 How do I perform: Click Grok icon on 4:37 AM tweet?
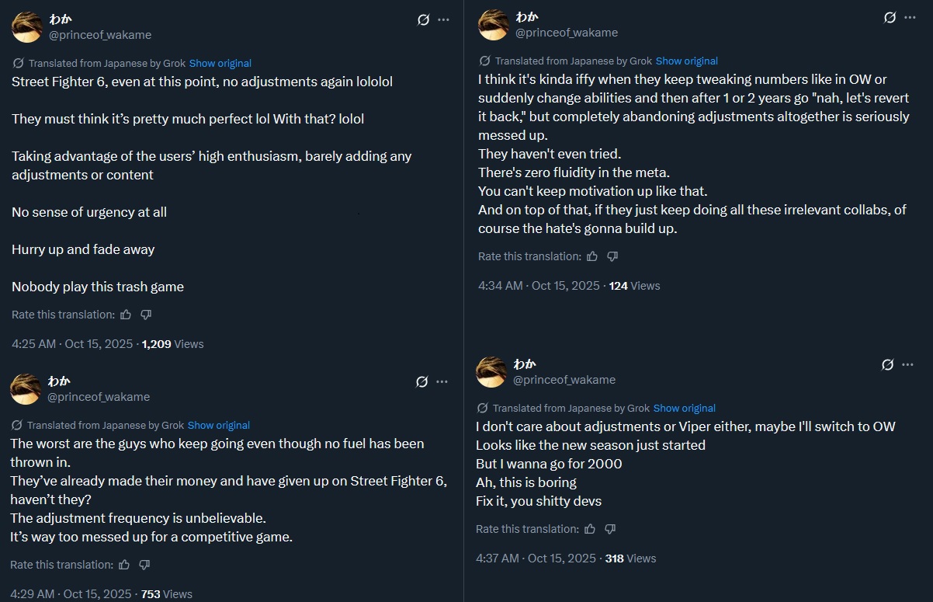pos(888,364)
